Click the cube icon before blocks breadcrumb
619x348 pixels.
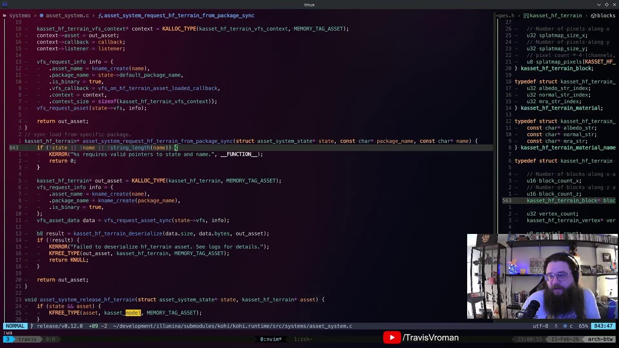(593, 15)
